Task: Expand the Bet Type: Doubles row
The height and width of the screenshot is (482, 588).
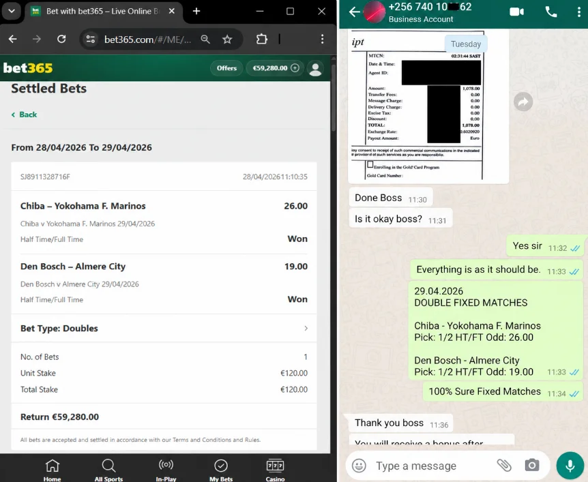Action: click(164, 329)
